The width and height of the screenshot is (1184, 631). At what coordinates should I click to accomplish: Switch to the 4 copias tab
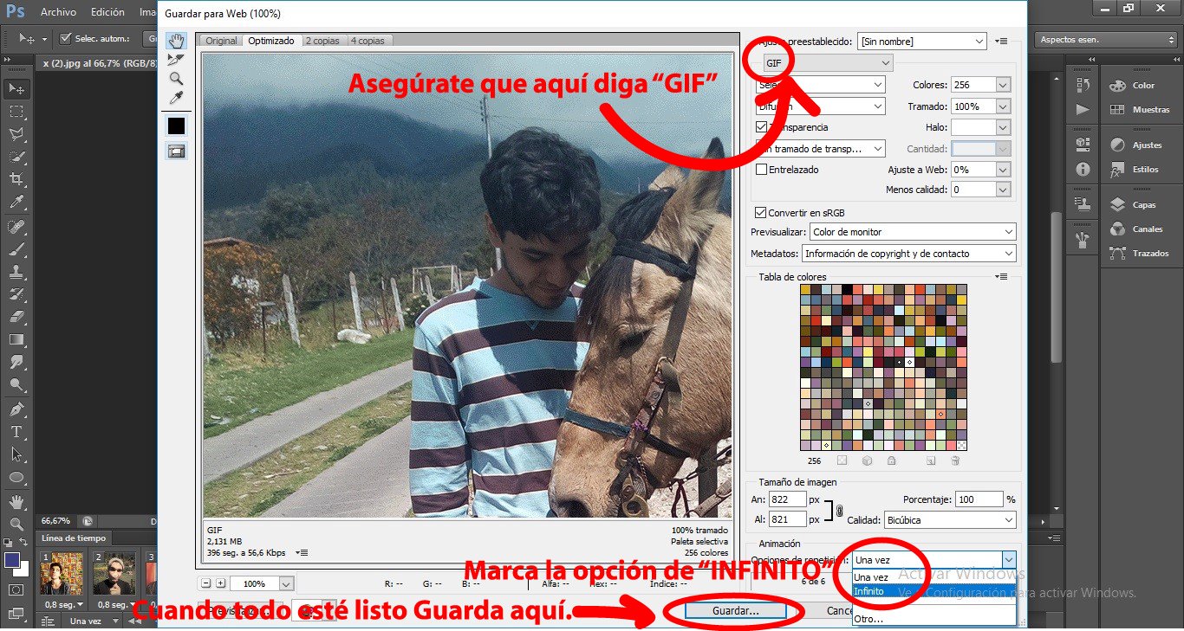click(x=369, y=41)
